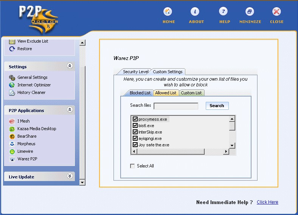Image resolution: width=298 pixels, height=215 pixels.
Task: Click the red Close icon in header
Action: (x=276, y=11)
